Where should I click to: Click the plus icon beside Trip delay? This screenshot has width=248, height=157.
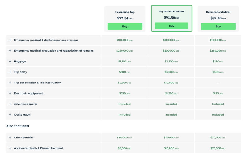[x=10, y=72]
